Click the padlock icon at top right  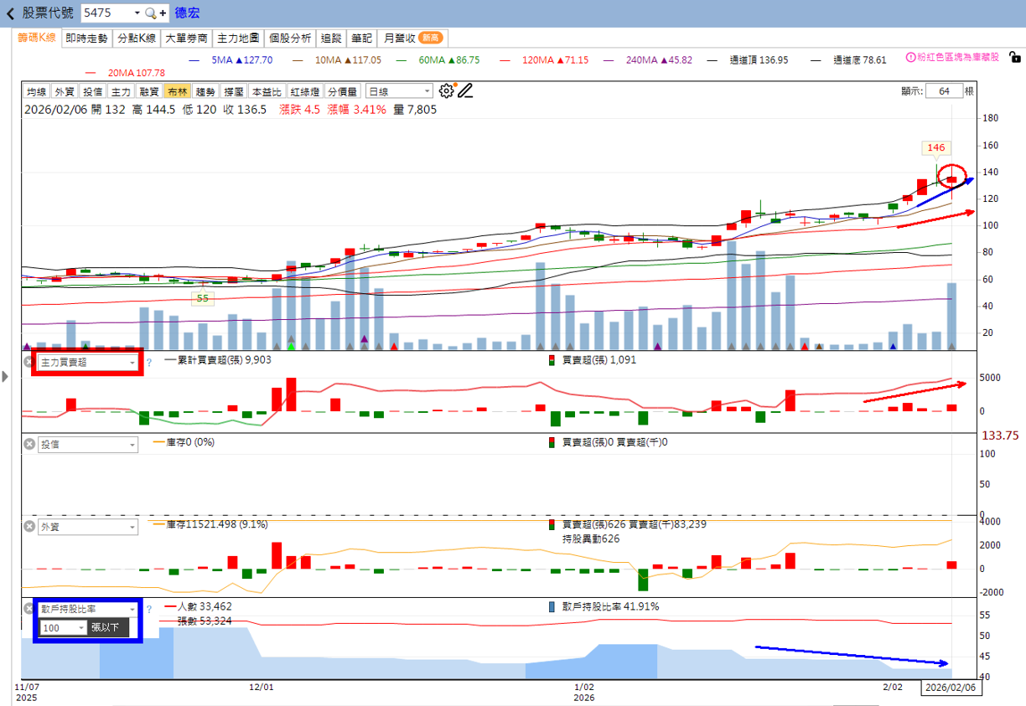1015,58
